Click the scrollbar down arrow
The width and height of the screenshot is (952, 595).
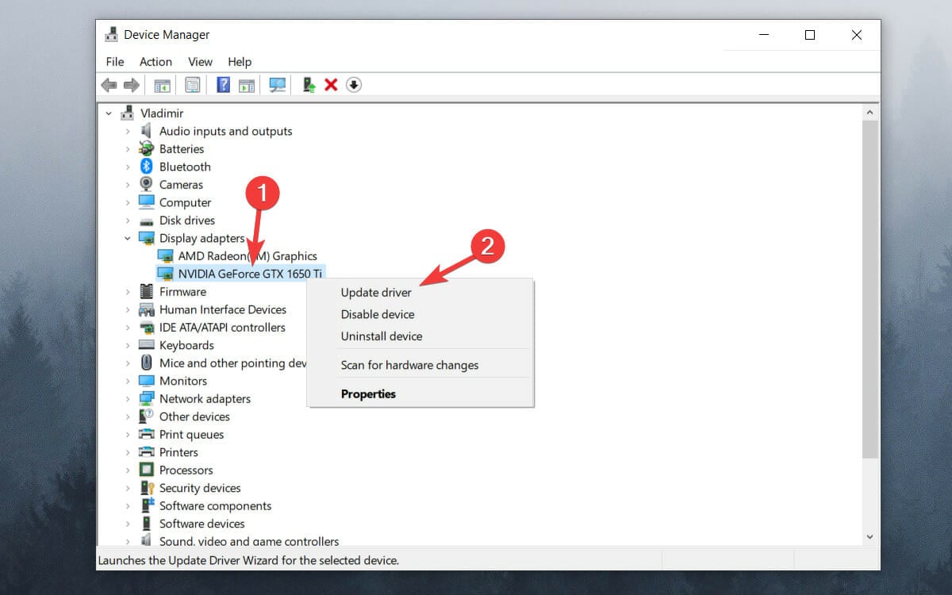870,536
